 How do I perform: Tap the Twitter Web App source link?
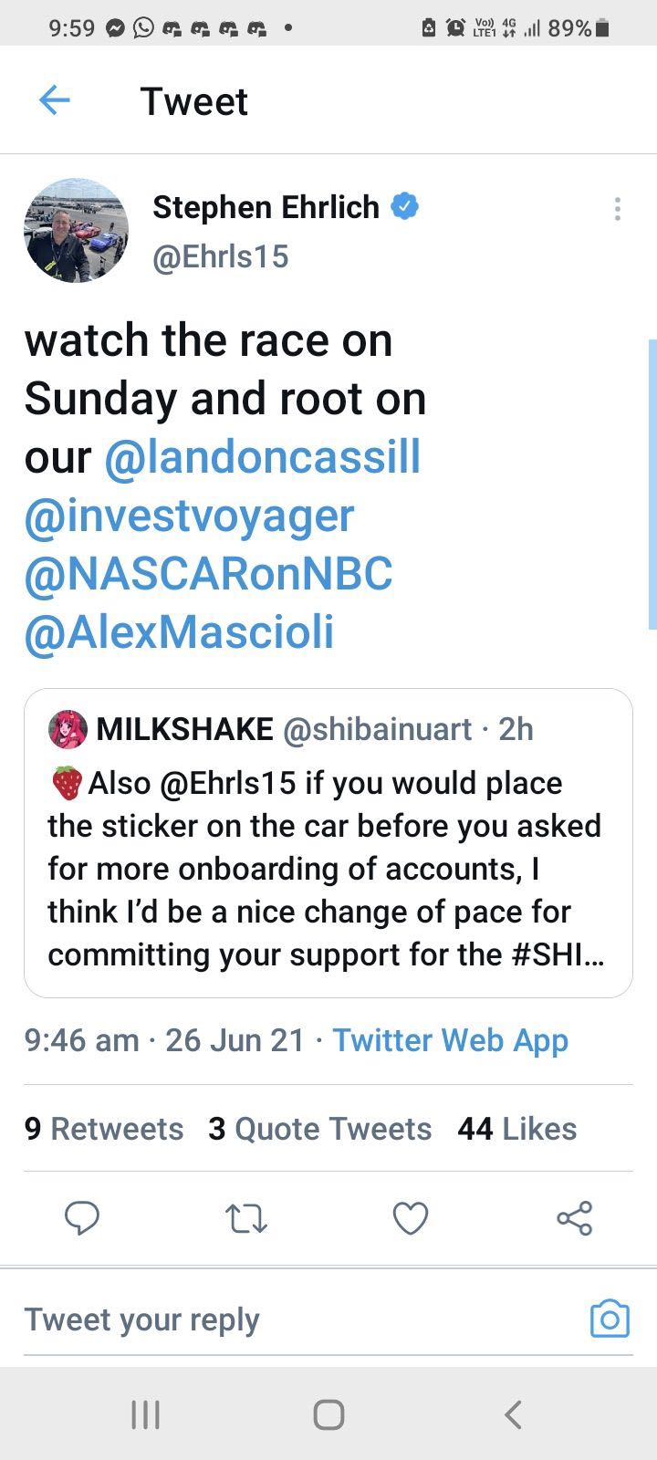pyautogui.click(x=450, y=1040)
